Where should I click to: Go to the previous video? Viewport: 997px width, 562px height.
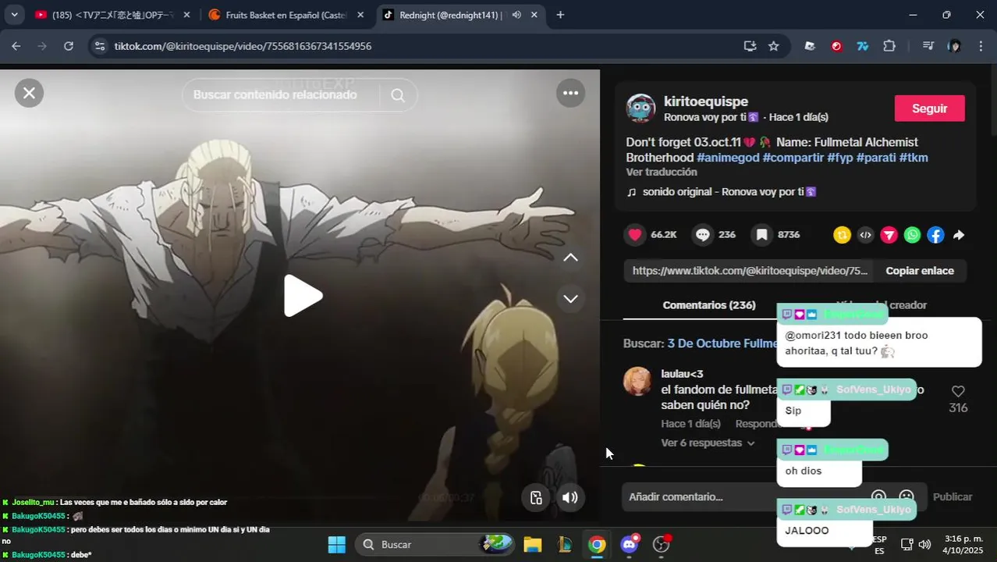point(570,258)
